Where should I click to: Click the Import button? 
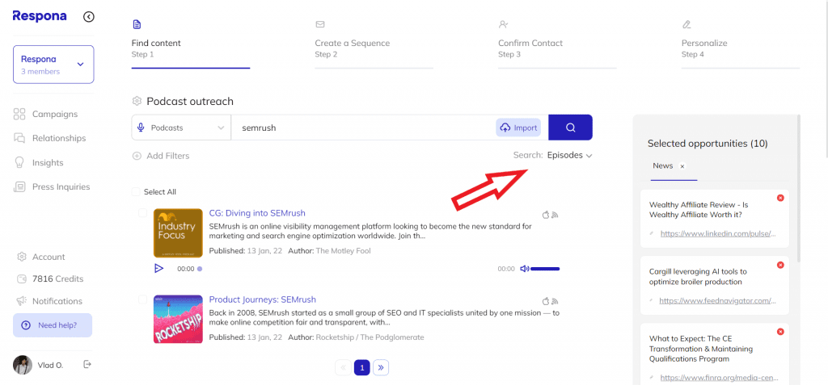(518, 128)
